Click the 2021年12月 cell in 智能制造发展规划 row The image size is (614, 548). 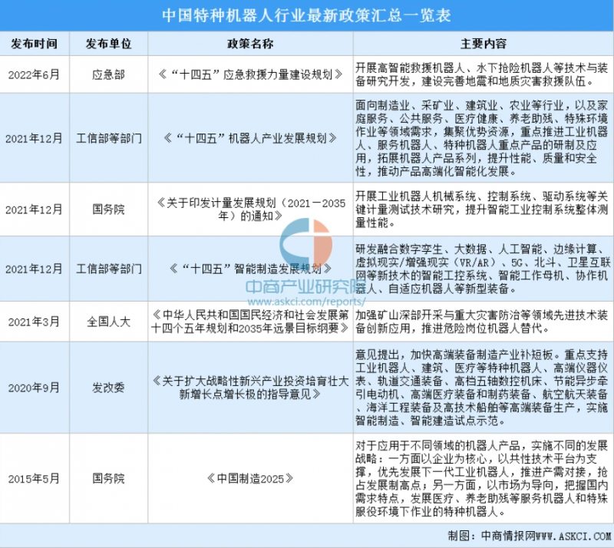(34, 269)
